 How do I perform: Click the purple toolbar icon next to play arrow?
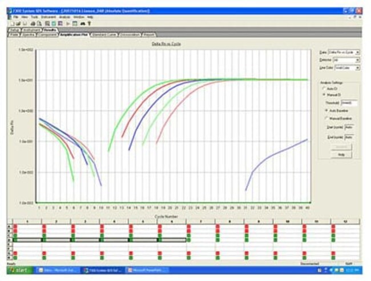coord(60,23)
